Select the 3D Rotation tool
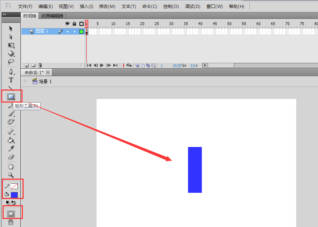The height and width of the screenshot is (227, 318). pos(11,53)
